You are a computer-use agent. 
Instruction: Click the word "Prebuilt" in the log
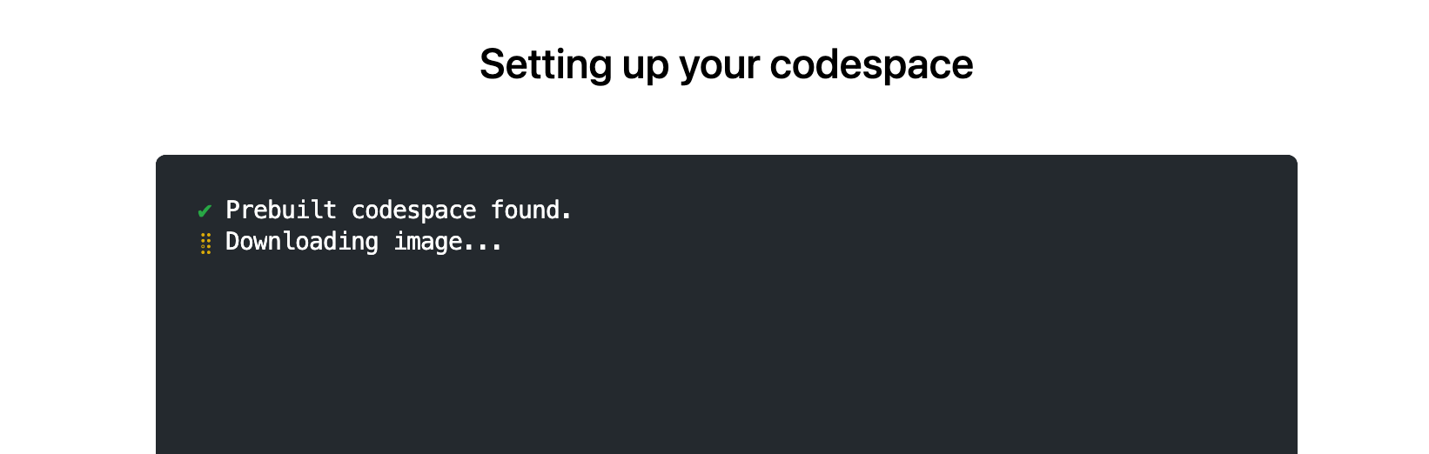click(x=280, y=210)
